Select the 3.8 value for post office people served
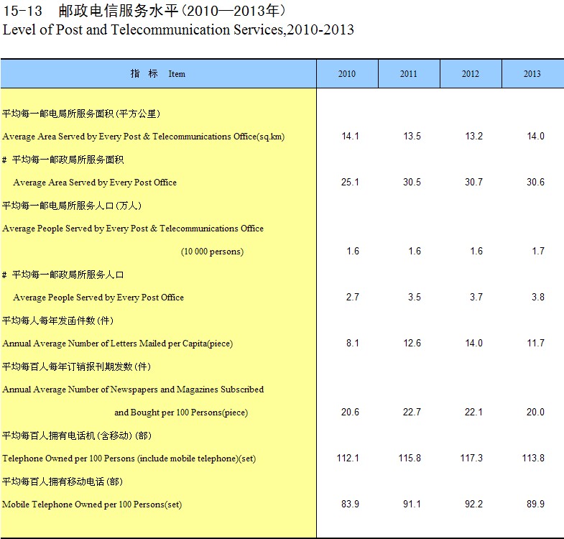The image size is (564, 539). (537, 298)
